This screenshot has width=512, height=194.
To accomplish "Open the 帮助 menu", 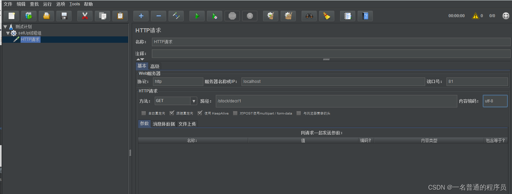I will (88, 4).
